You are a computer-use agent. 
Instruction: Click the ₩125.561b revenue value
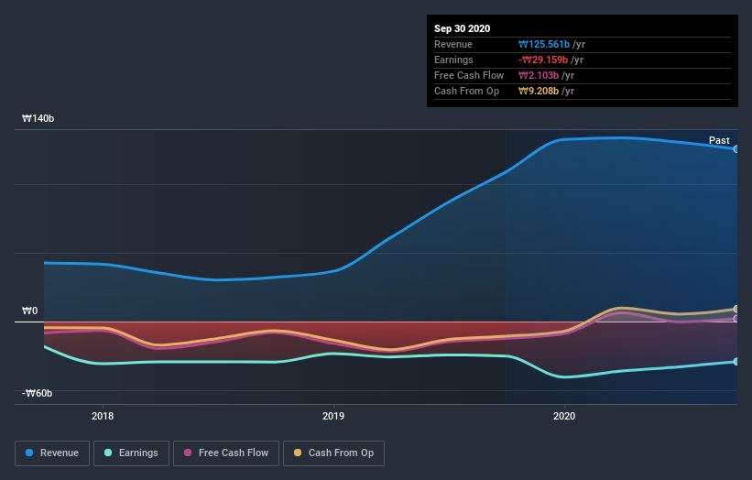(544, 44)
